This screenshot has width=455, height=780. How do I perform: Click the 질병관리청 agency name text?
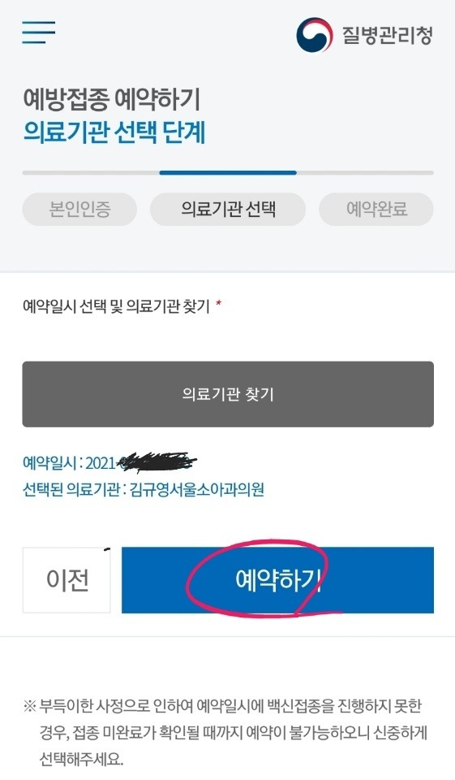pyautogui.click(x=387, y=35)
